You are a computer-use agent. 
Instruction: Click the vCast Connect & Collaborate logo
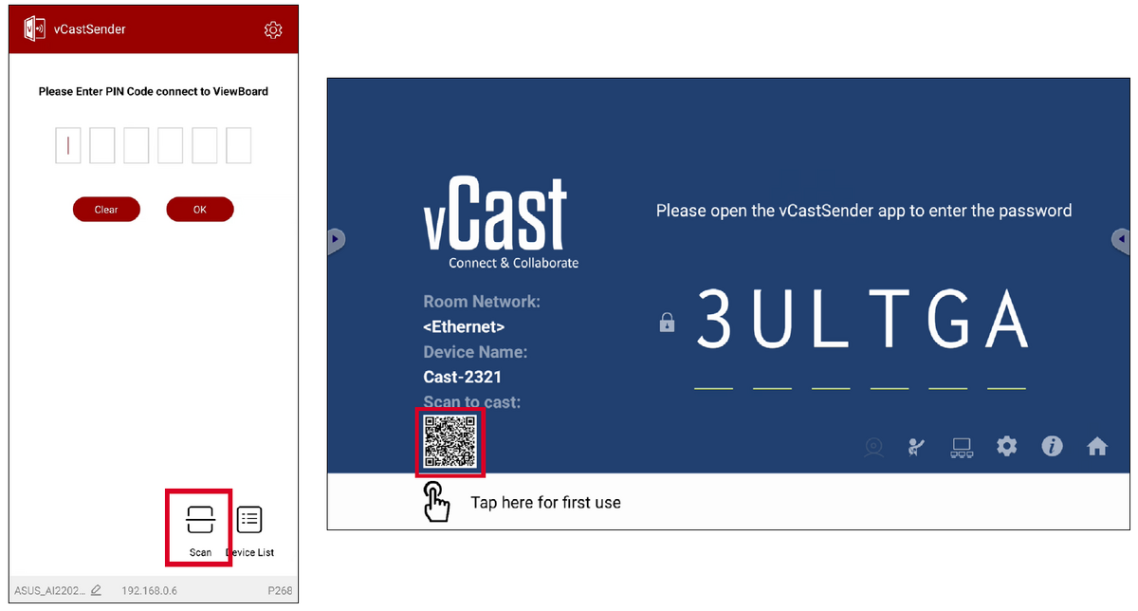[501, 224]
